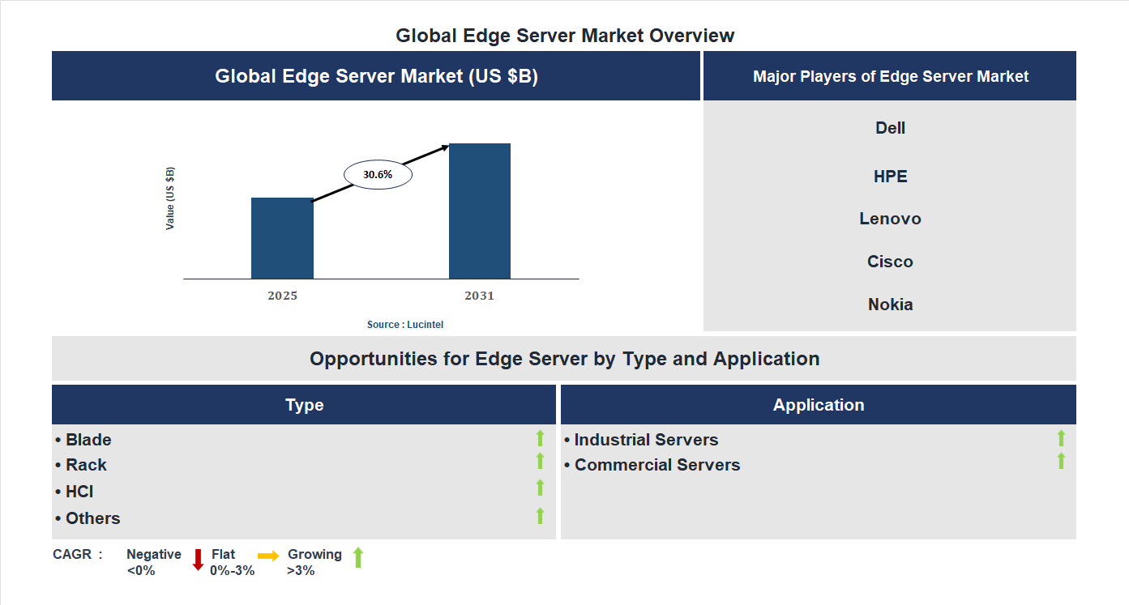Click the green growth arrow beside Others
The height and width of the screenshot is (605, 1129).
540,515
